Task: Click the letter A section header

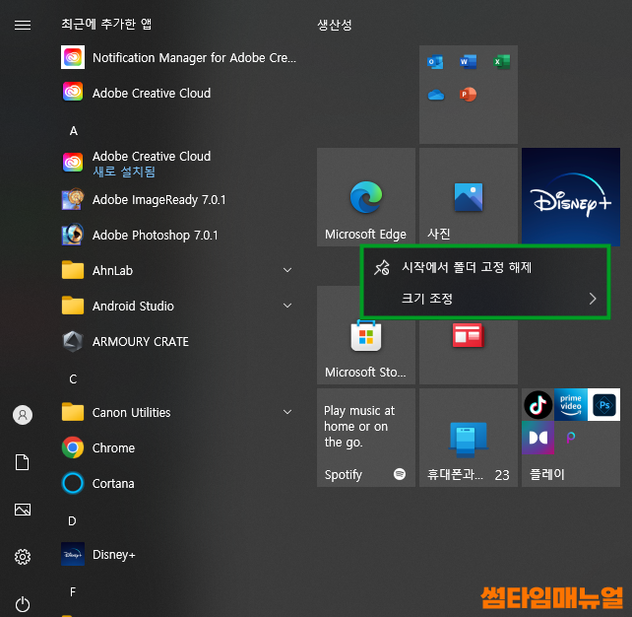Action: tap(74, 131)
